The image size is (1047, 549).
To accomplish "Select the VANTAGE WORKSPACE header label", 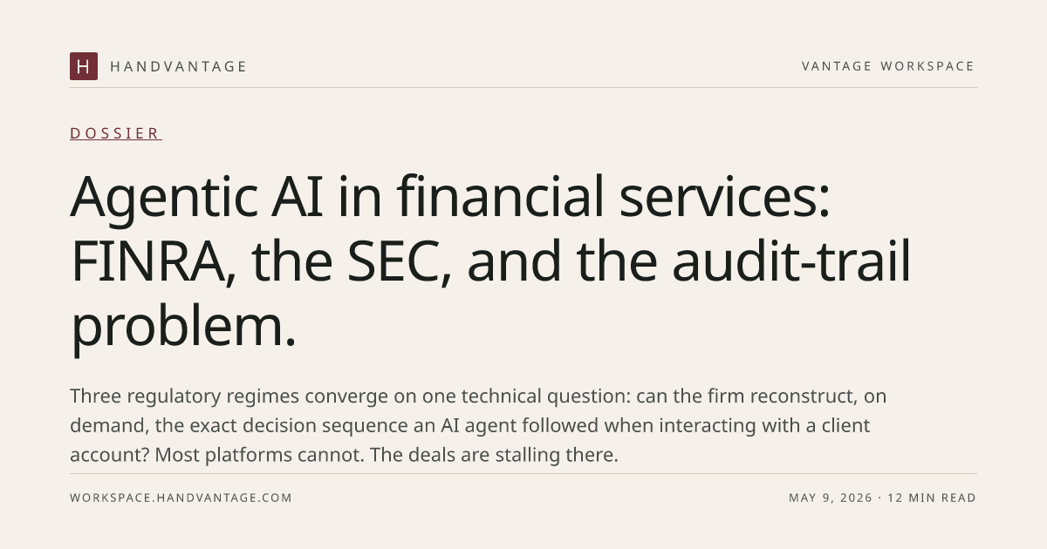I will click(888, 66).
